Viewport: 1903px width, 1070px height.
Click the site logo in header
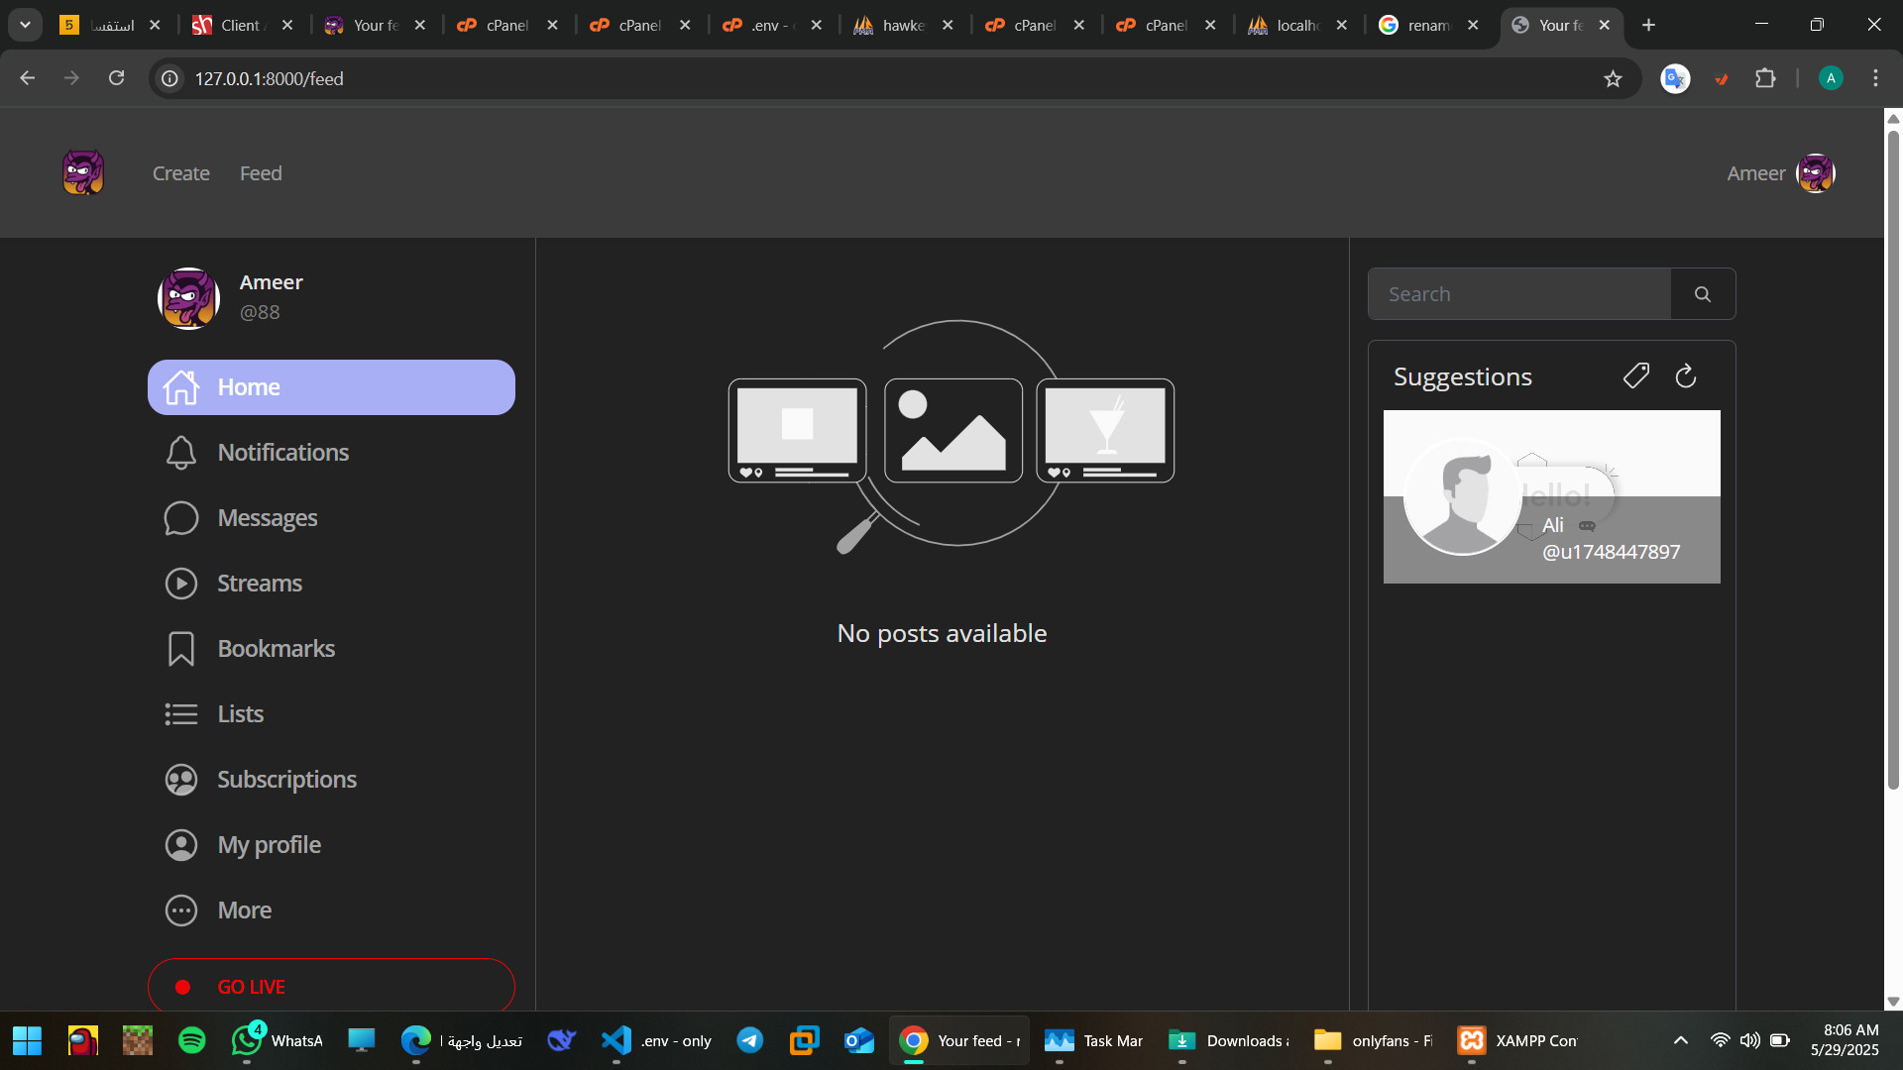(83, 173)
